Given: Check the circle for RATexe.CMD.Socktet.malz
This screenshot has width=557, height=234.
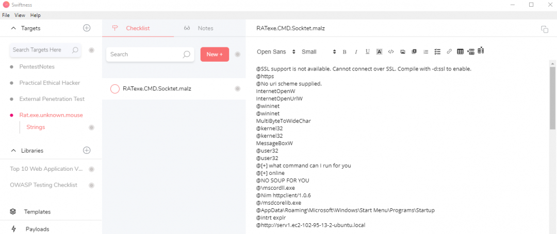Looking at the screenshot, I should pyautogui.click(x=114, y=89).
